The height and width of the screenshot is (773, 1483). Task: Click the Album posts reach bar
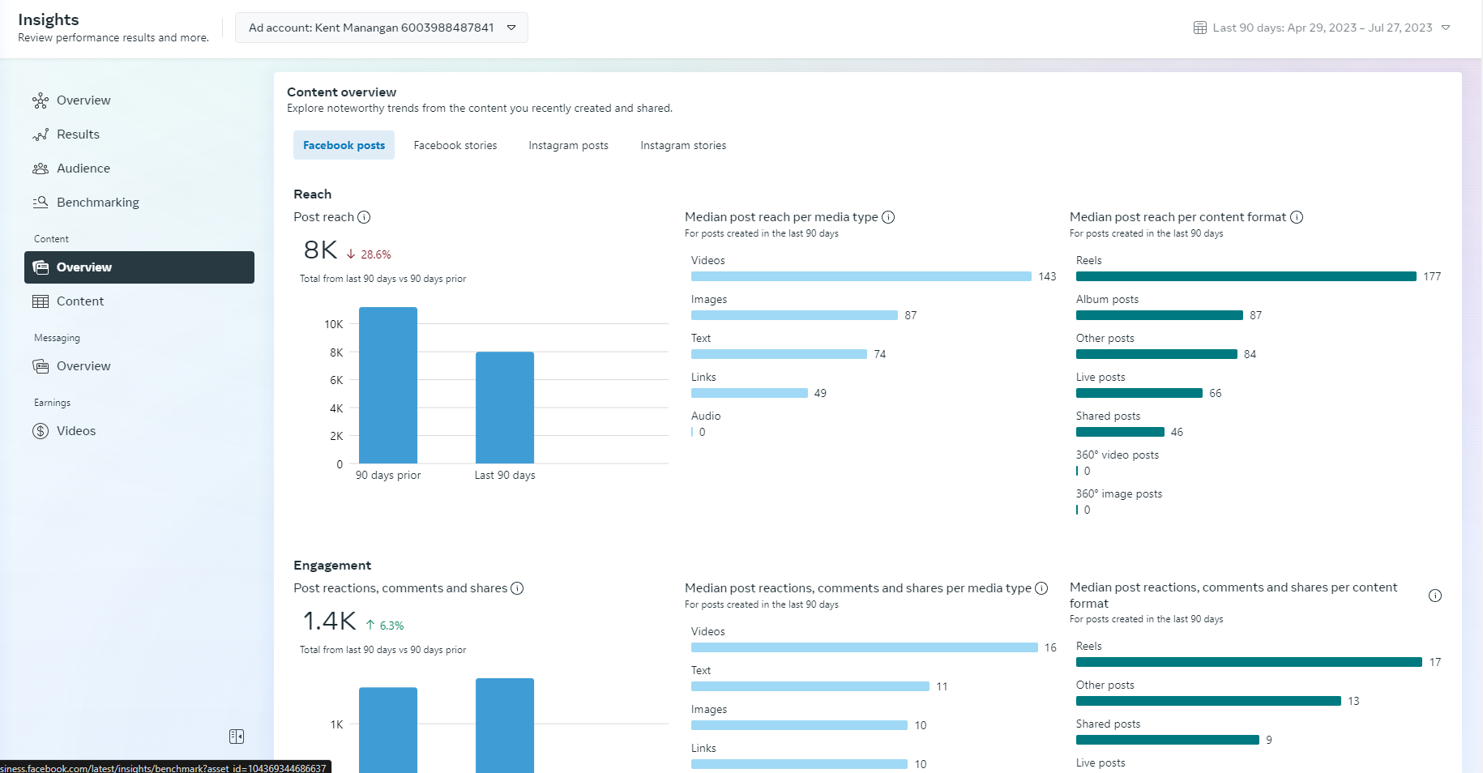pos(1159,315)
